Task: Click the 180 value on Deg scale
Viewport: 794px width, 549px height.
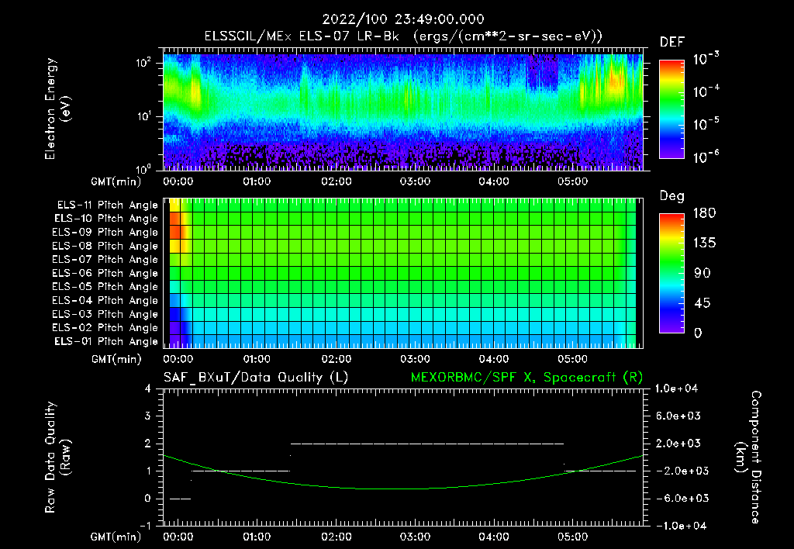Action: tap(704, 212)
